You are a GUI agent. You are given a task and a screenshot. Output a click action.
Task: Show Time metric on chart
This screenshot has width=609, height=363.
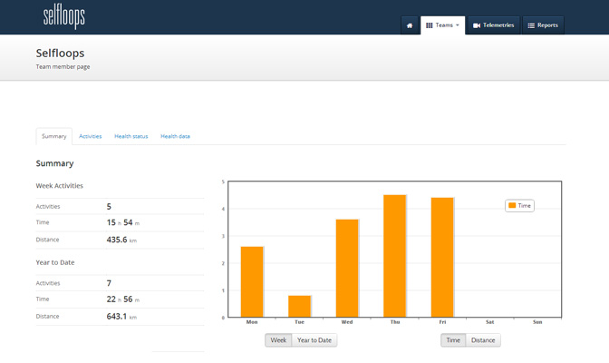(x=453, y=340)
